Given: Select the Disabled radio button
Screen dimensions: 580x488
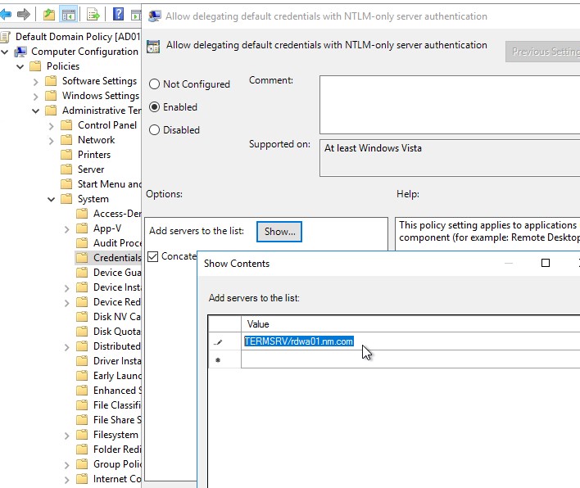Looking at the screenshot, I should 154,130.
